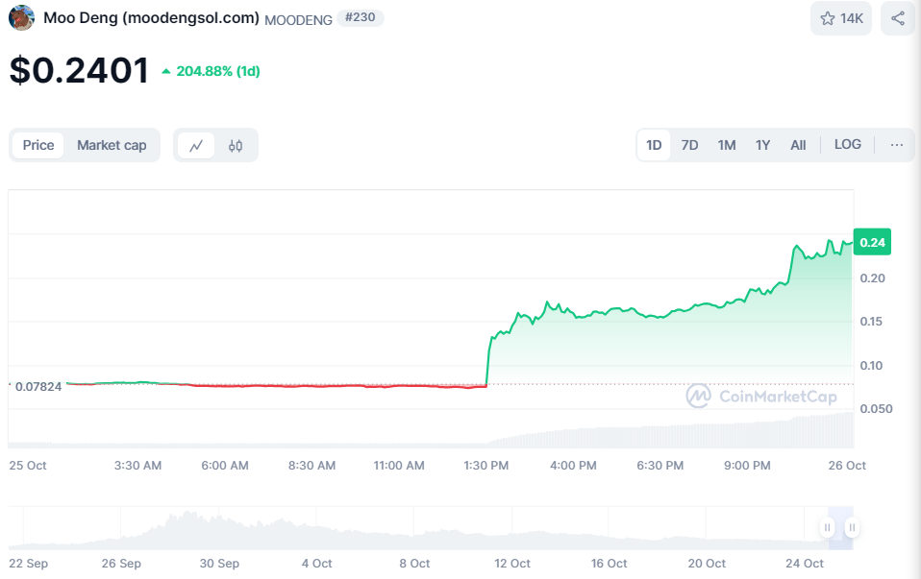
Task: Click the 30 Sep label in range navigator
Action: point(219,564)
